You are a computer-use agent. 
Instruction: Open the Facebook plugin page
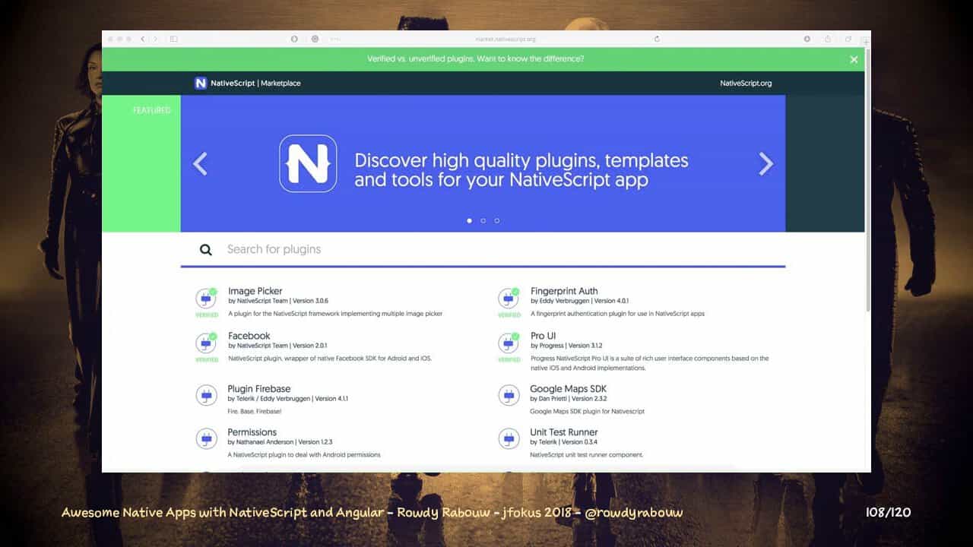[x=249, y=336]
